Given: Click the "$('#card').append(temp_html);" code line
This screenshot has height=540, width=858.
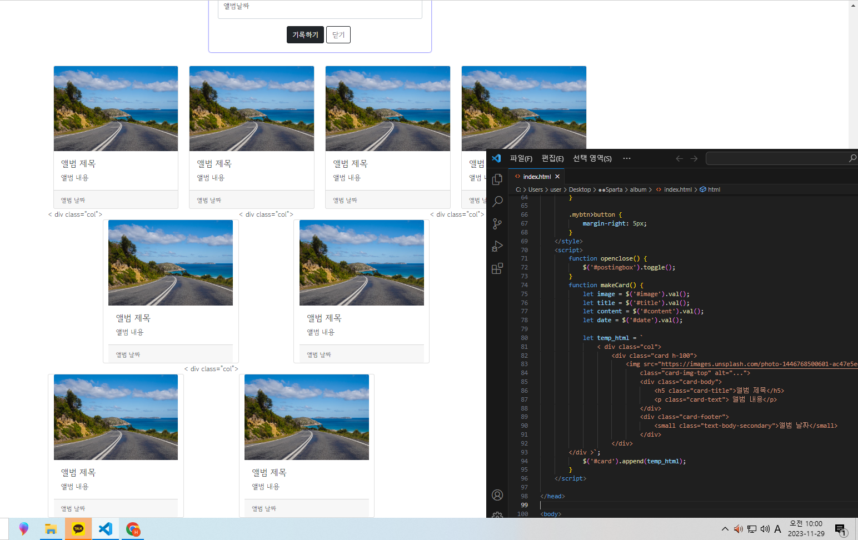Looking at the screenshot, I should 634,461.
